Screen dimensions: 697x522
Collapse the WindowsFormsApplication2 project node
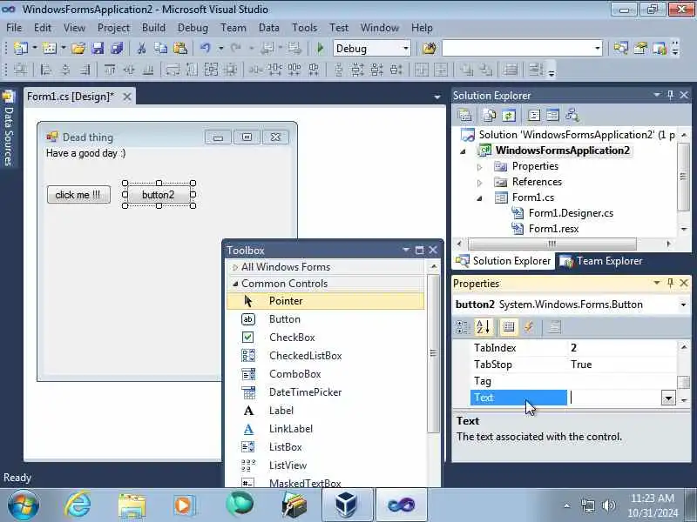point(463,151)
